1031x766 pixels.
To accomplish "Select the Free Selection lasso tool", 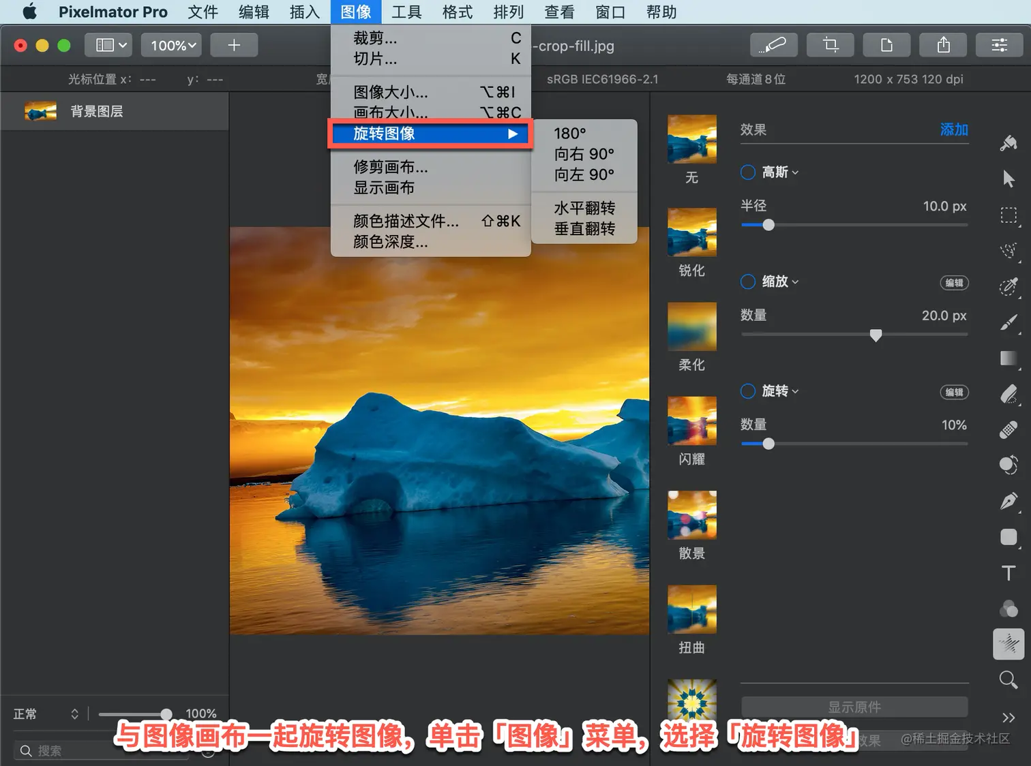I will [1008, 251].
